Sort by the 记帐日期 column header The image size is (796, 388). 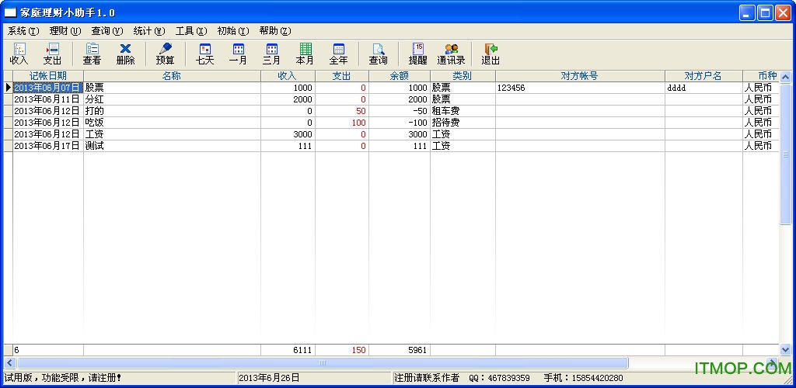[47, 76]
